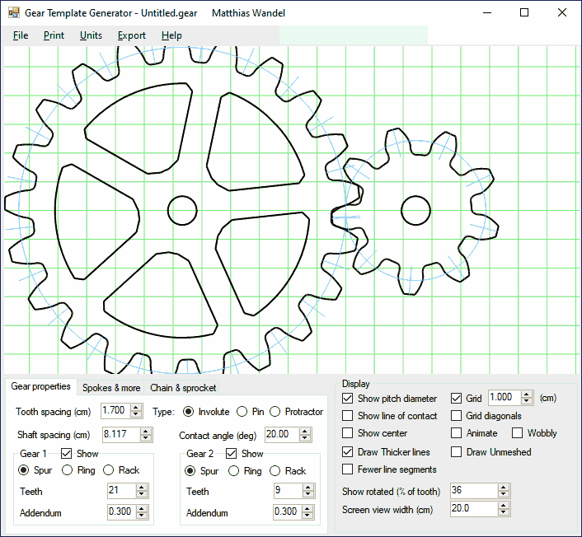Maximize the application window
Viewport: 582px width, 537px height.
pos(524,13)
